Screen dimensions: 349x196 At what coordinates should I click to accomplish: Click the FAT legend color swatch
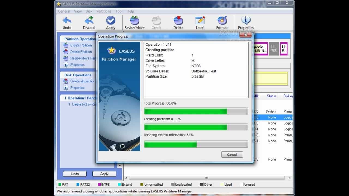pyautogui.click(x=60, y=185)
